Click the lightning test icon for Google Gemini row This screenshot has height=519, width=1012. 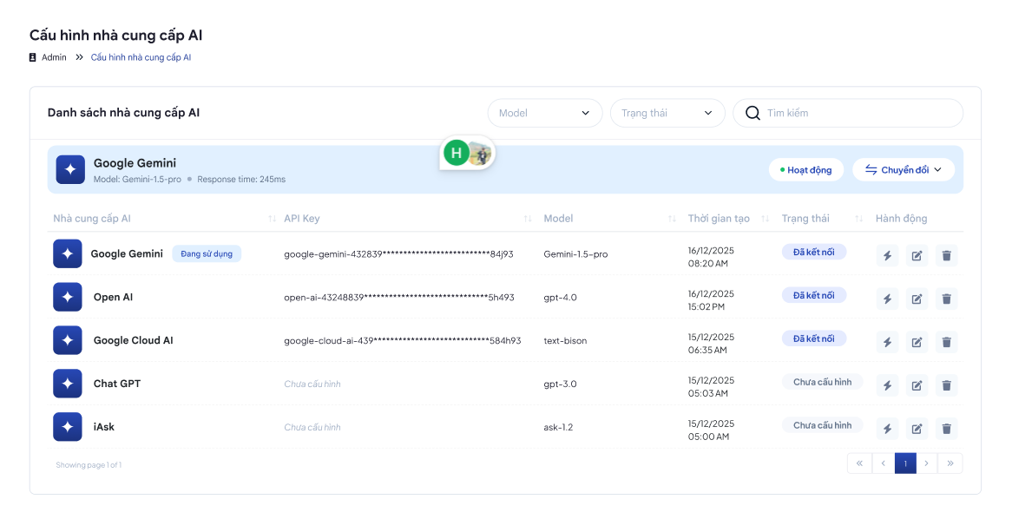tap(887, 255)
